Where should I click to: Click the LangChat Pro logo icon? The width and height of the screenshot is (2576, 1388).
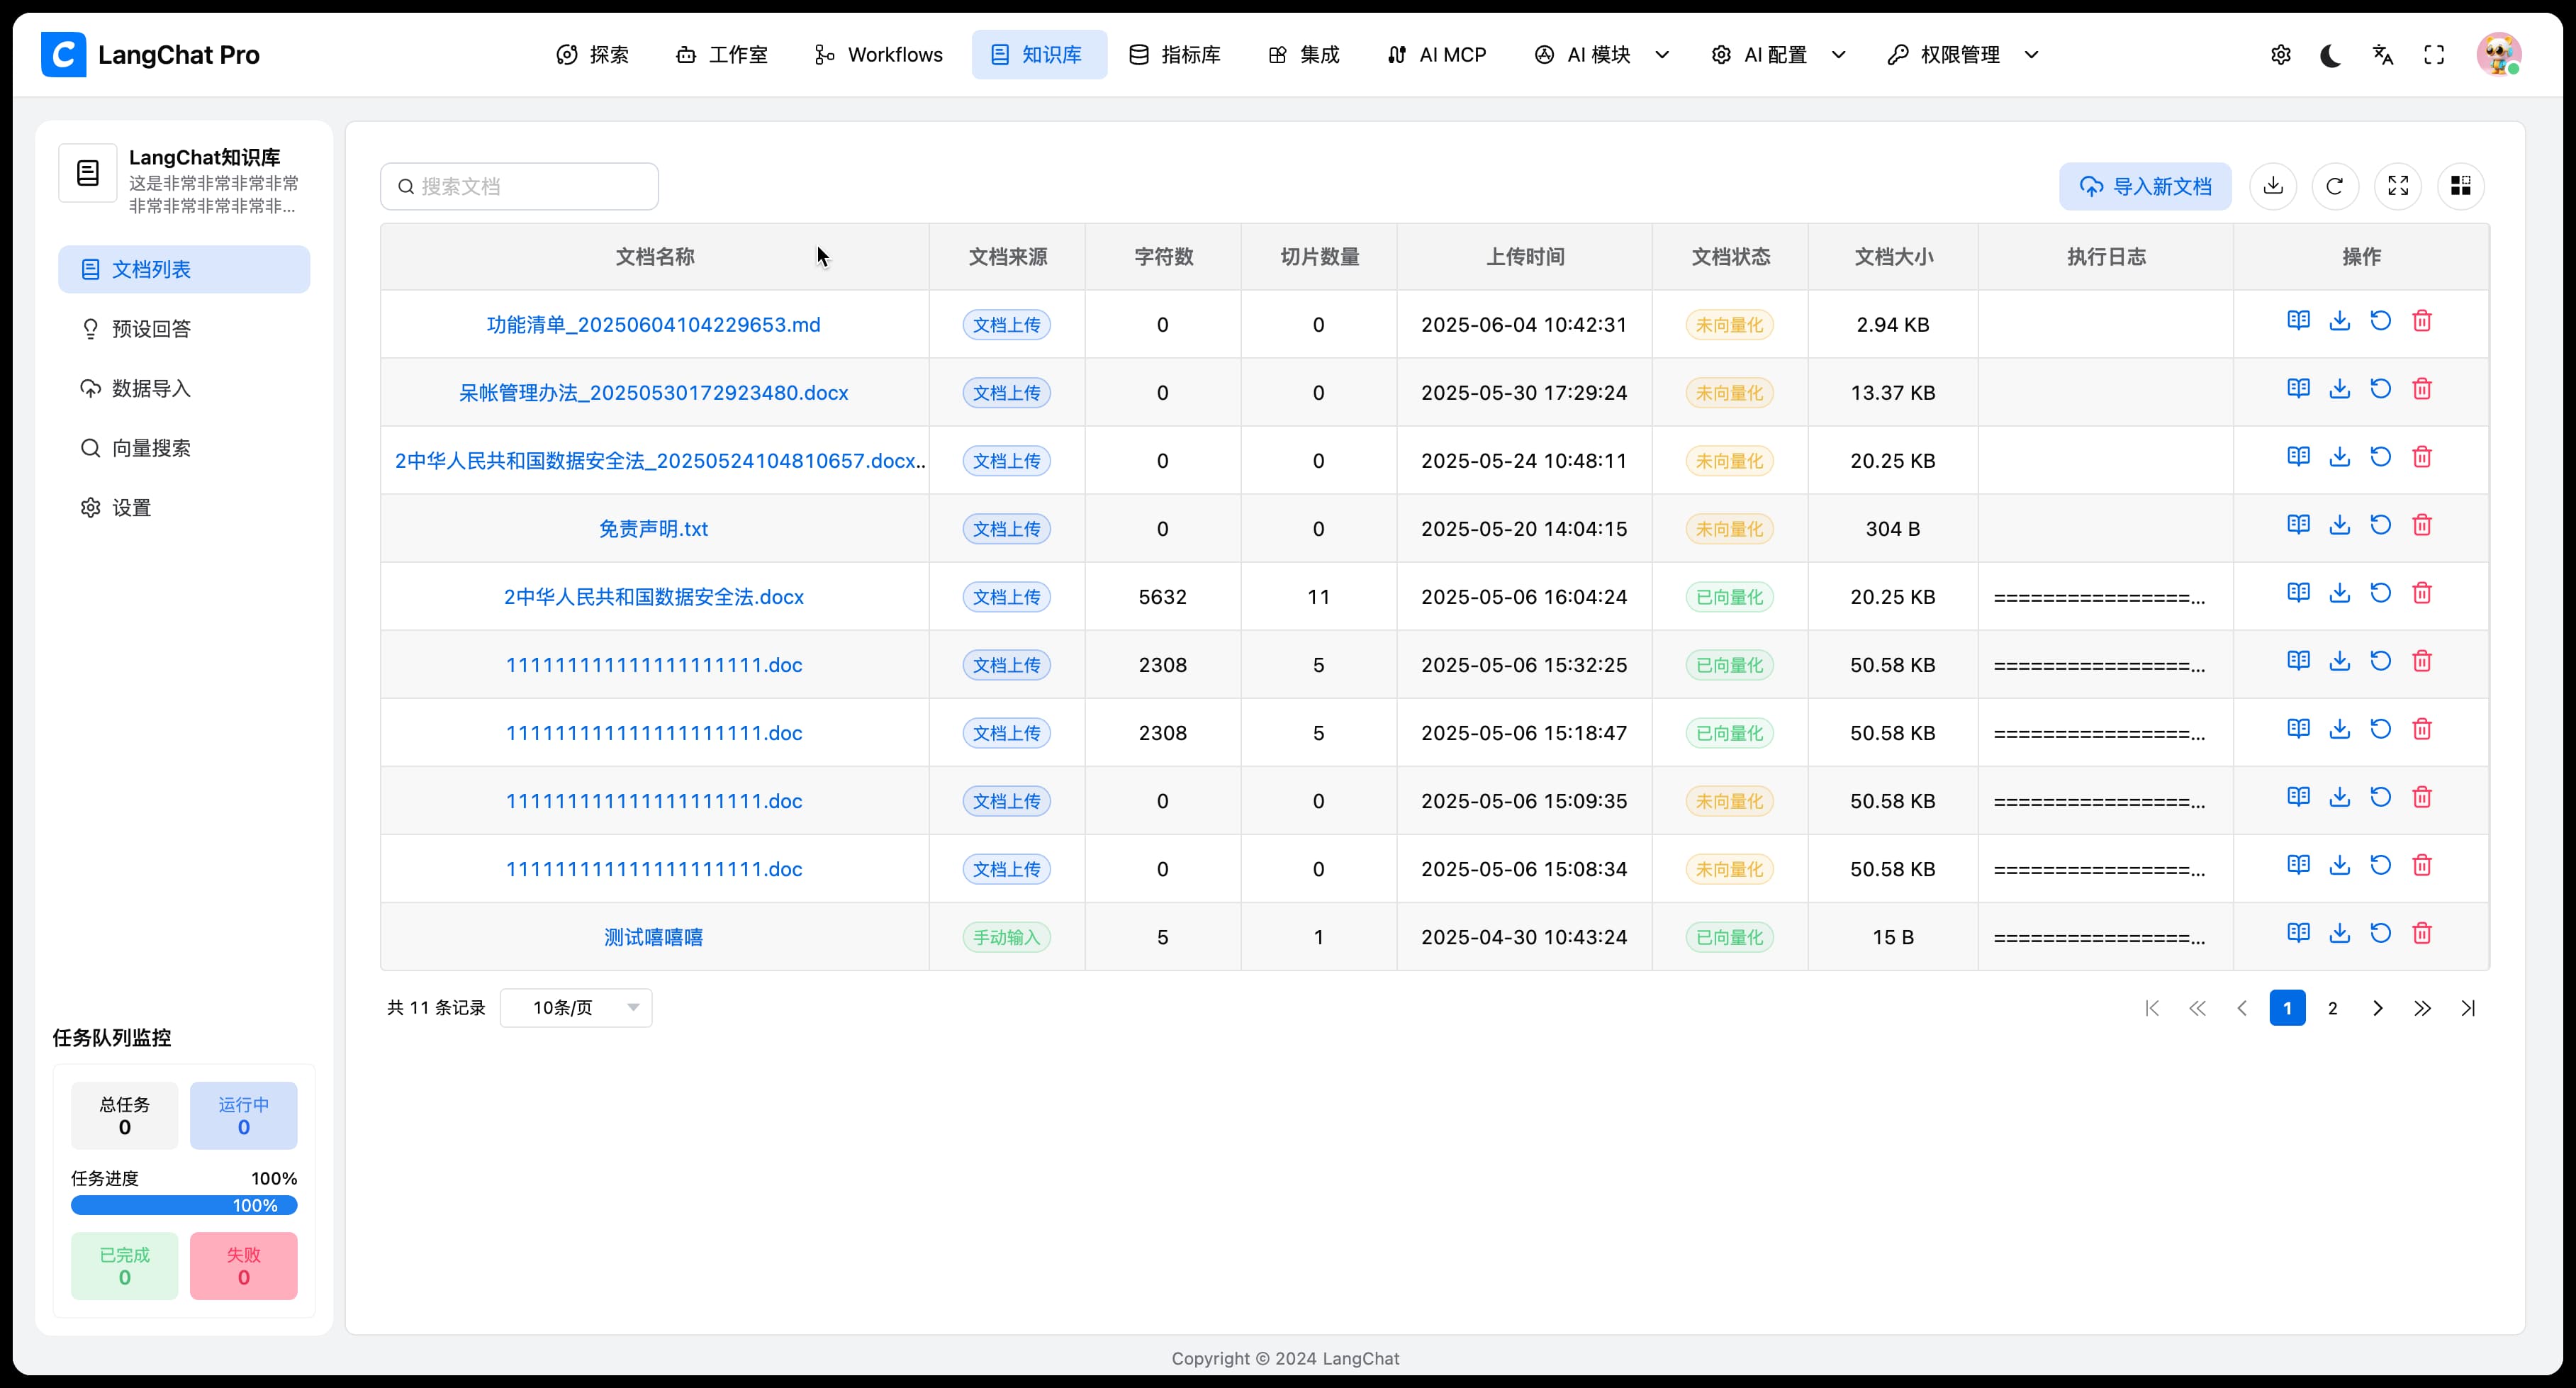pos(63,55)
